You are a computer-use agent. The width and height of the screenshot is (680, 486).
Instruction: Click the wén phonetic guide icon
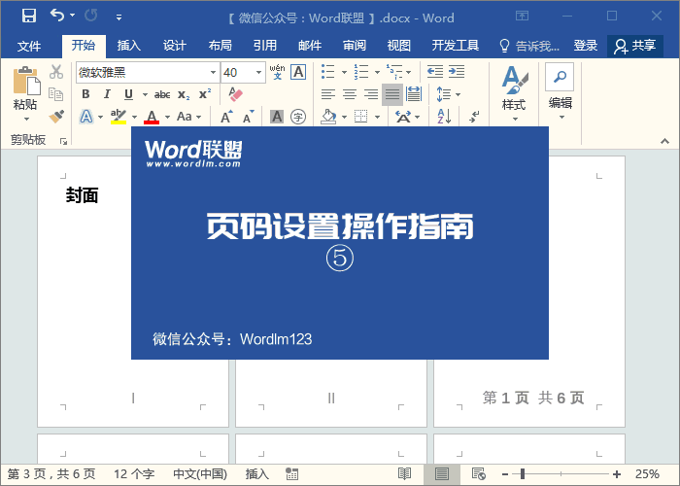277,72
